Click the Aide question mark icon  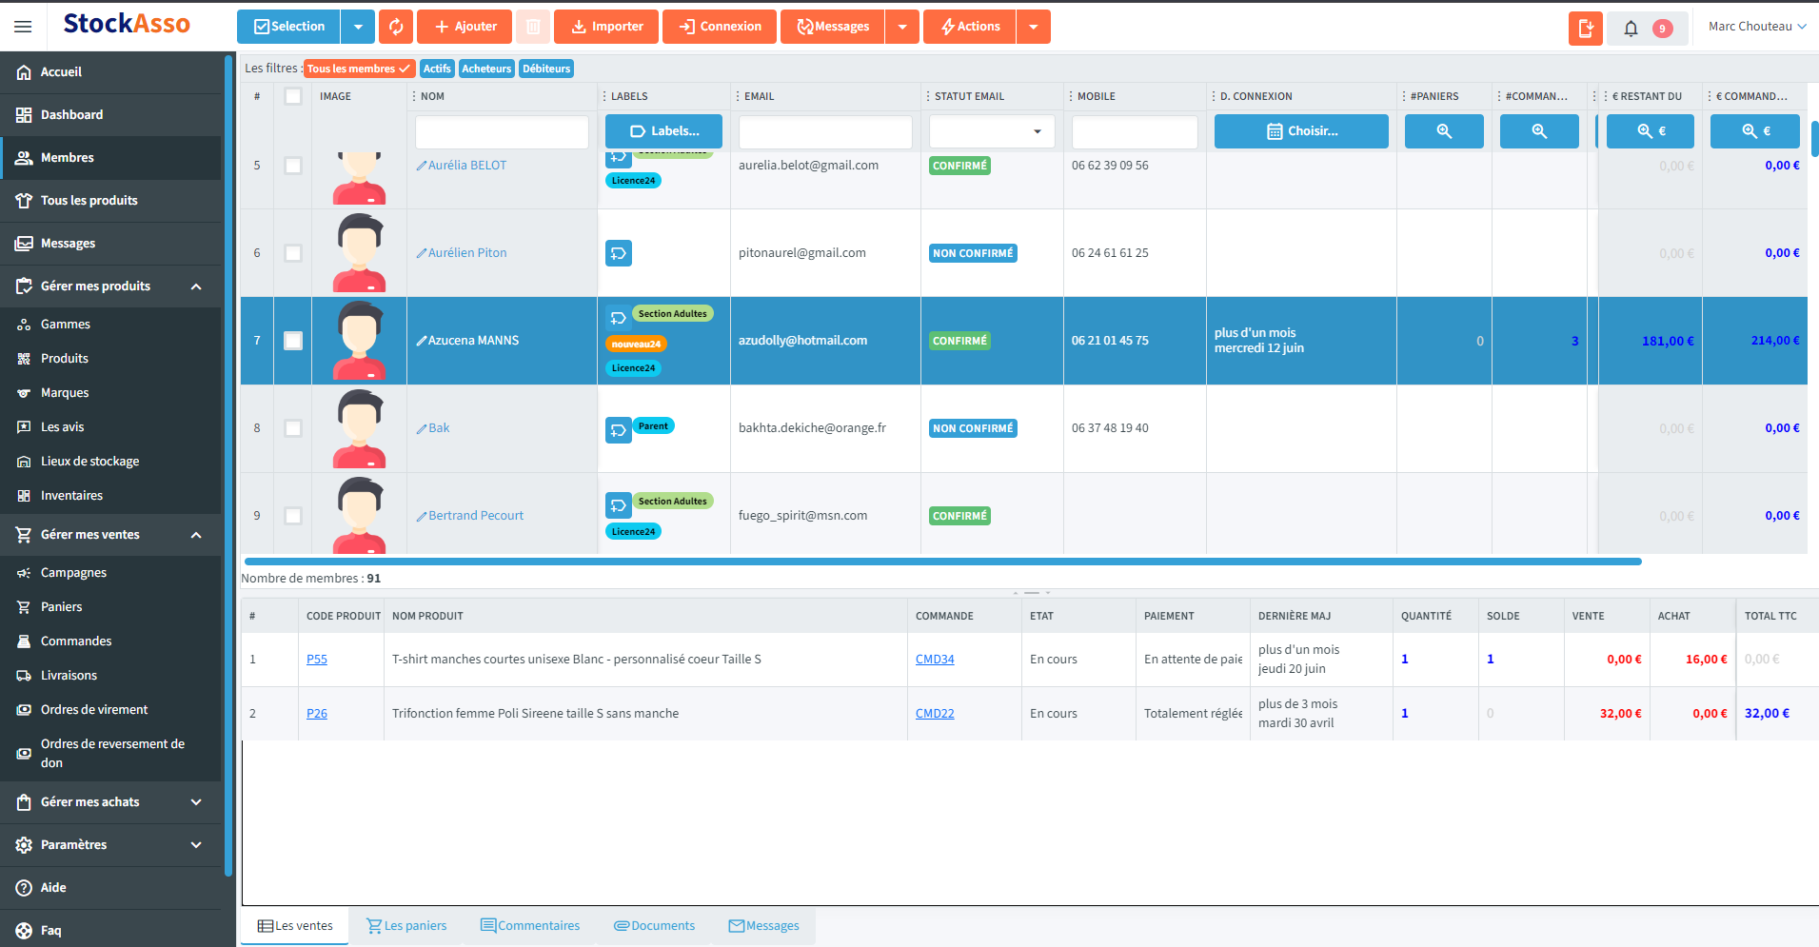(x=24, y=888)
